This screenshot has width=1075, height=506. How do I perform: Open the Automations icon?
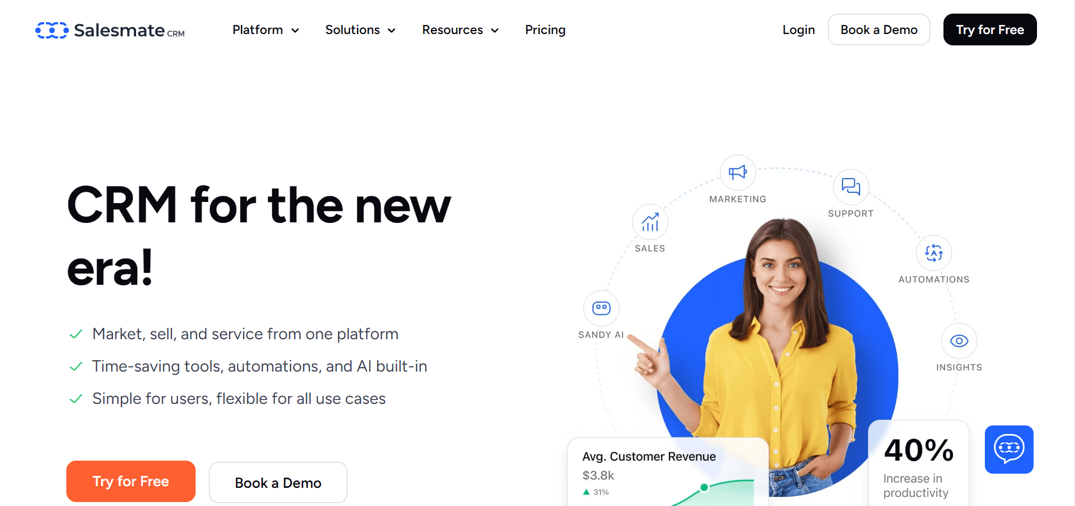coord(934,253)
